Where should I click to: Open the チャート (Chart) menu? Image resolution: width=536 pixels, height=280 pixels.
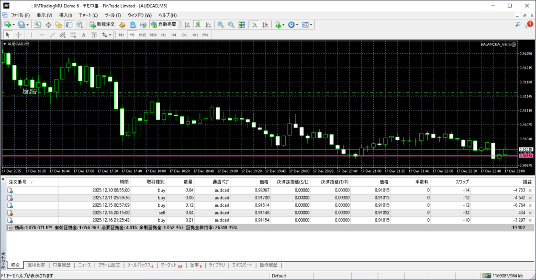(x=88, y=15)
